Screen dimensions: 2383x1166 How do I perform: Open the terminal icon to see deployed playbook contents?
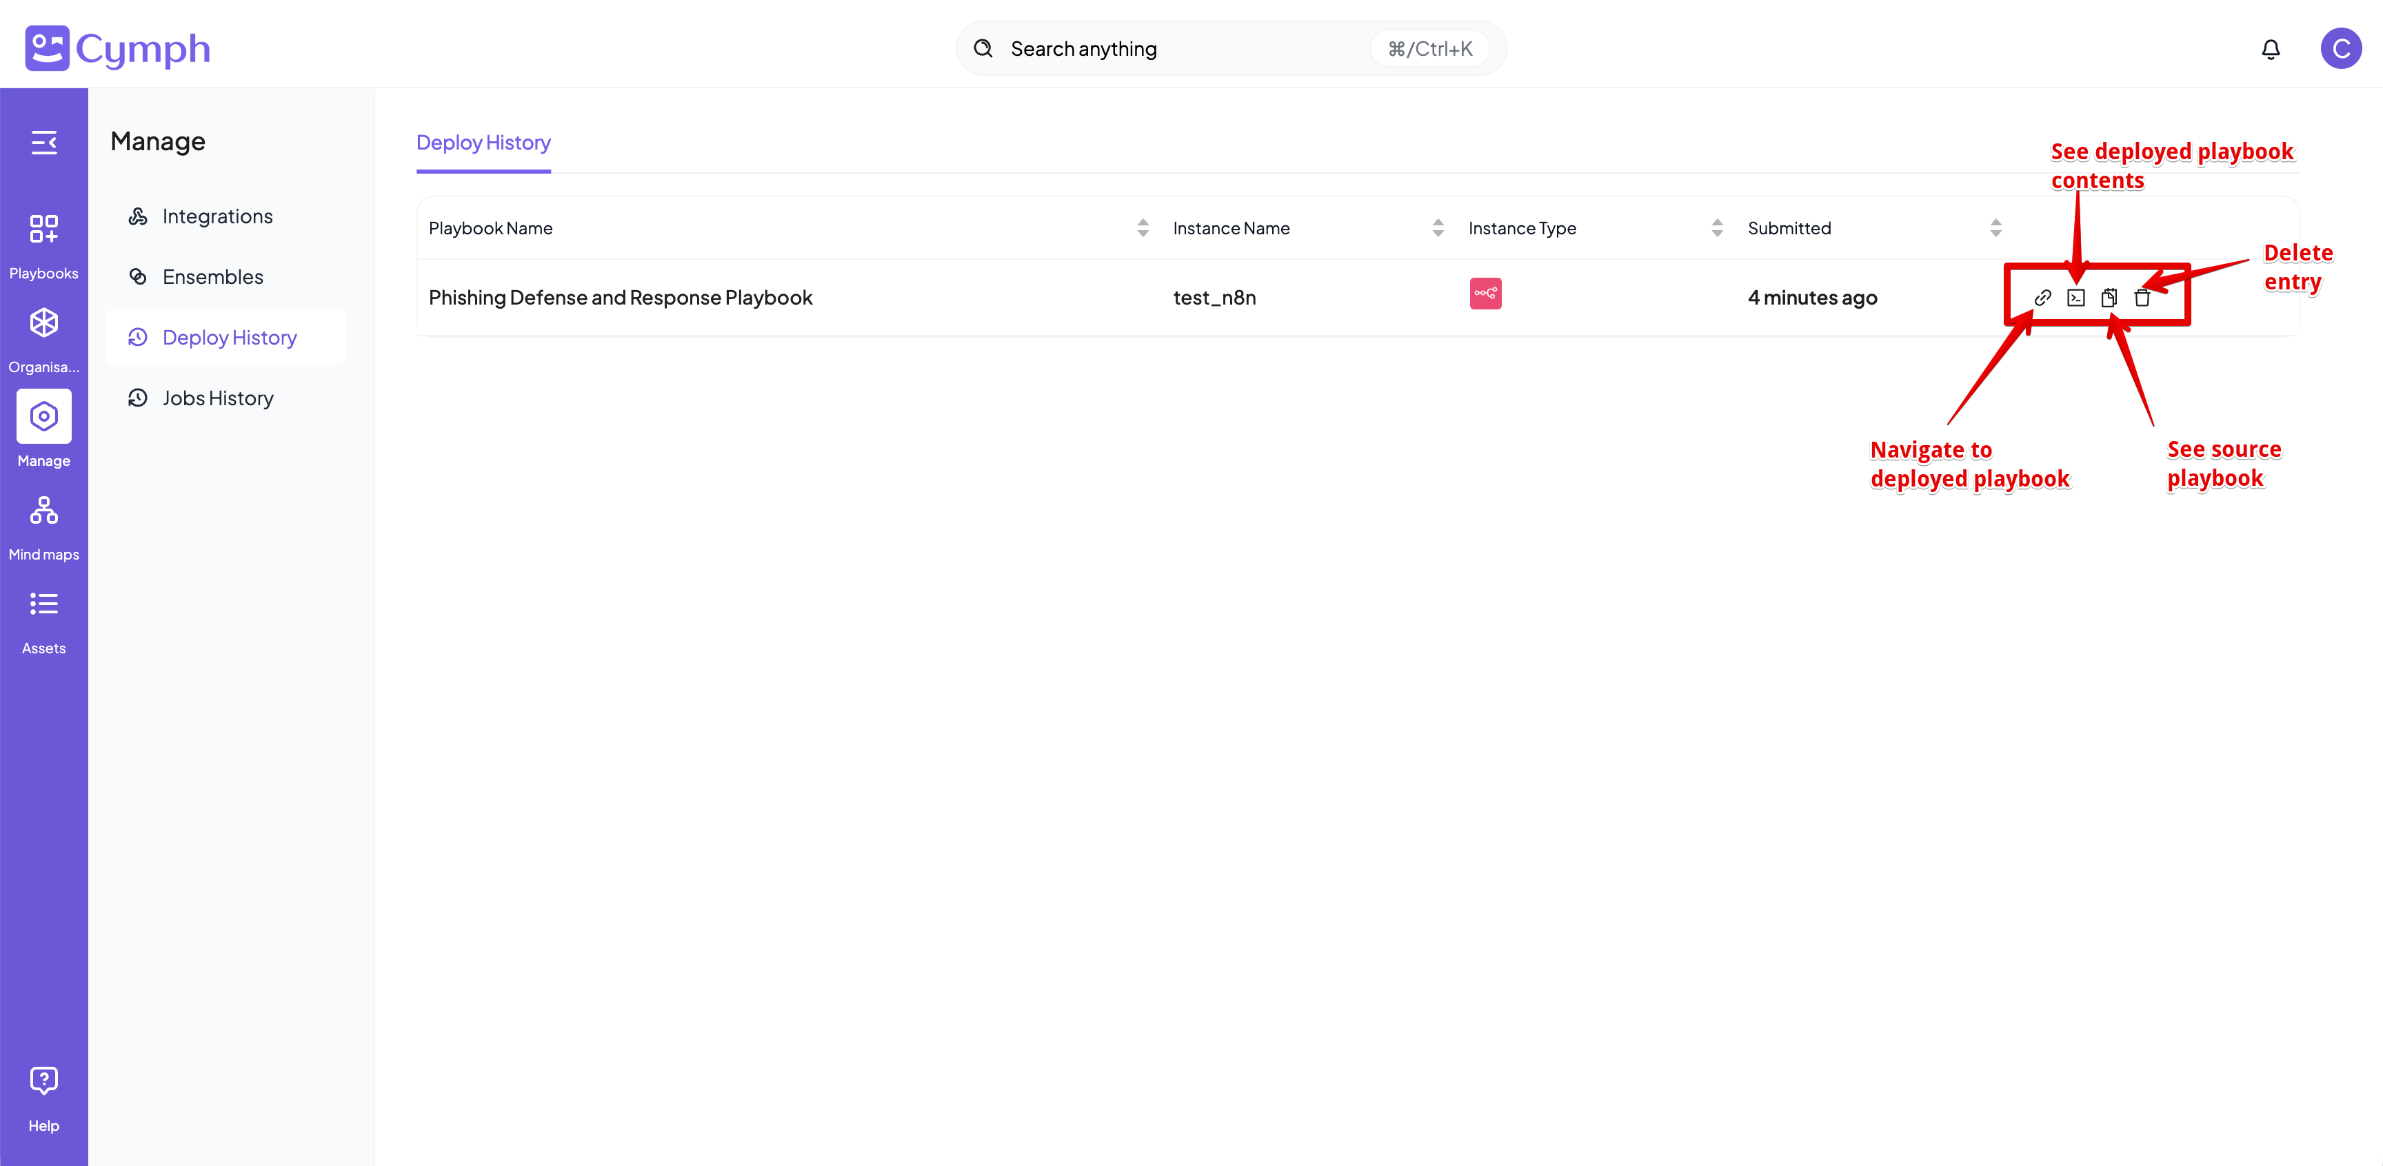point(2077,298)
